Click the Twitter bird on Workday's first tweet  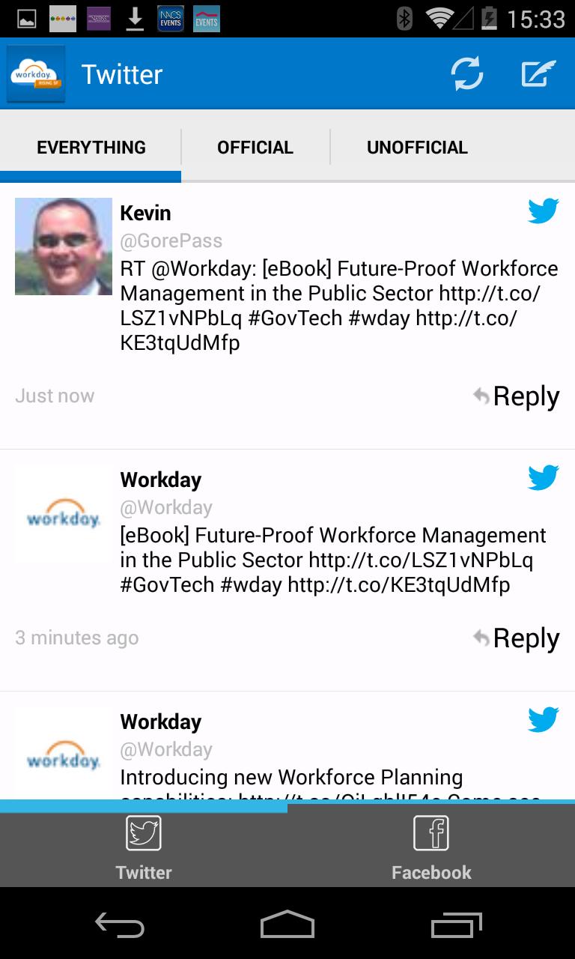click(543, 477)
